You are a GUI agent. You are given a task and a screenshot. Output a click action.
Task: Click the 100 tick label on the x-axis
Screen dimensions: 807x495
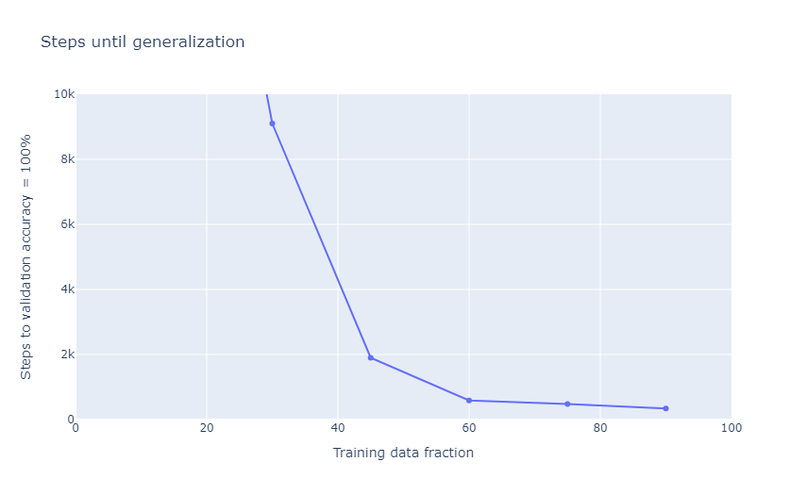[x=731, y=427]
